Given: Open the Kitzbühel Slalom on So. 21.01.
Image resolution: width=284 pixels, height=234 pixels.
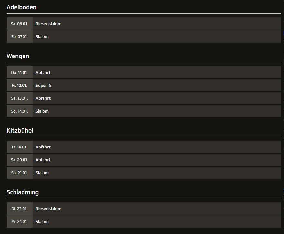Looking at the screenshot, I should click(144, 173).
